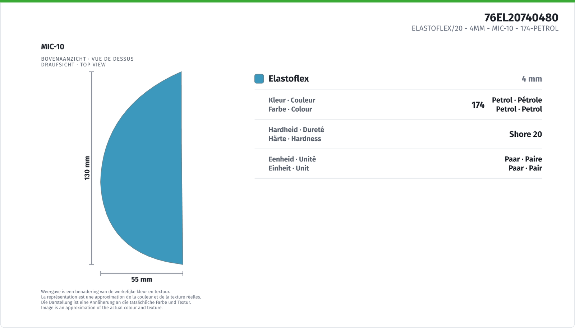Image resolution: width=575 pixels, height=328 pixels.
Task: Click the BOVENAANZICHT · VUE DE DESSUS caption
Action: click(x=87, y=59)
